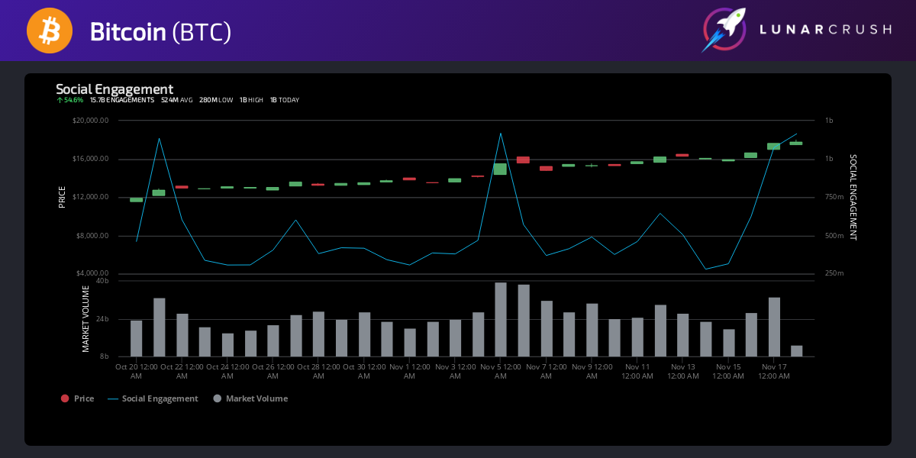Click the Oct 20 12:00 AM date label
The width and height of the screenshot is (916, 458).
coord(136,371)
